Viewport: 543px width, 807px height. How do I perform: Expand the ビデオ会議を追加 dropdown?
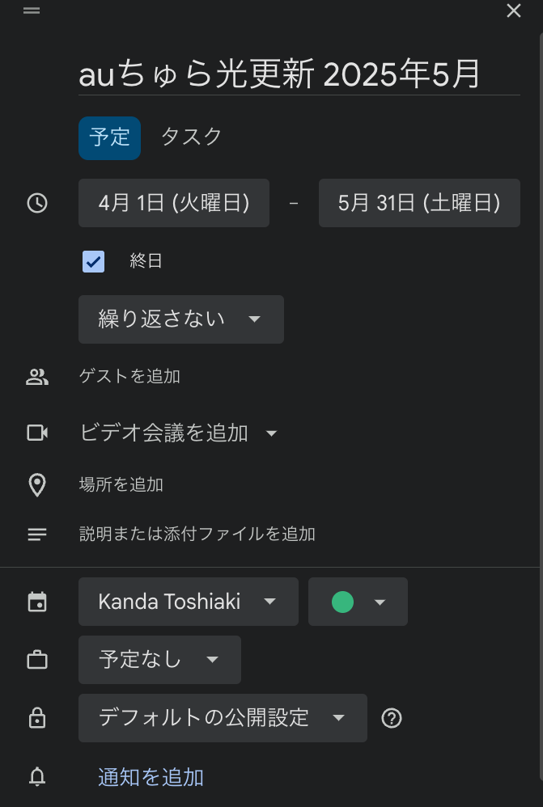(x=271, y=433)
